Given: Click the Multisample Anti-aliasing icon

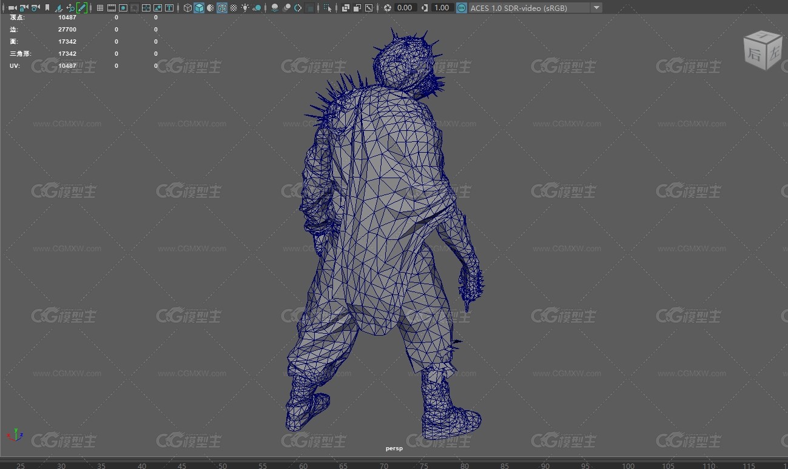Looking at the screenshot, I should 298,8.
